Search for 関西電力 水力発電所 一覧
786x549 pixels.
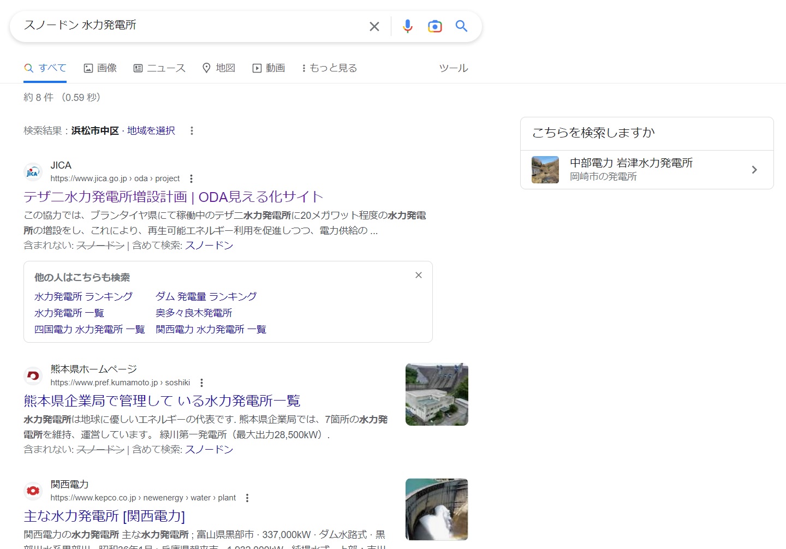(x=211, y=330)
